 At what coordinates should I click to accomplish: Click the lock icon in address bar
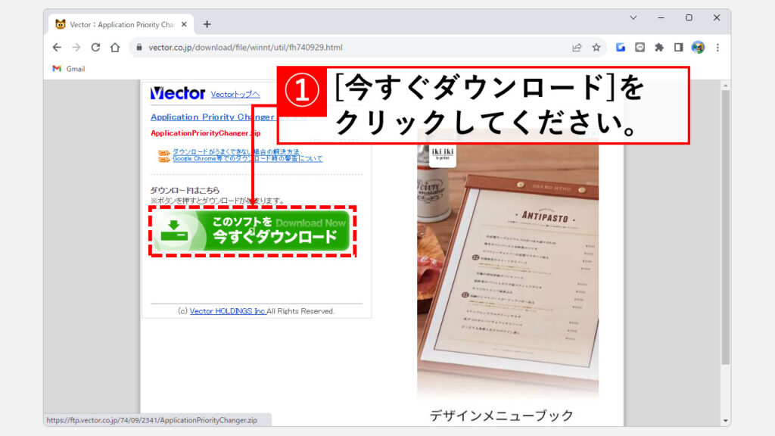click(139, 48)
